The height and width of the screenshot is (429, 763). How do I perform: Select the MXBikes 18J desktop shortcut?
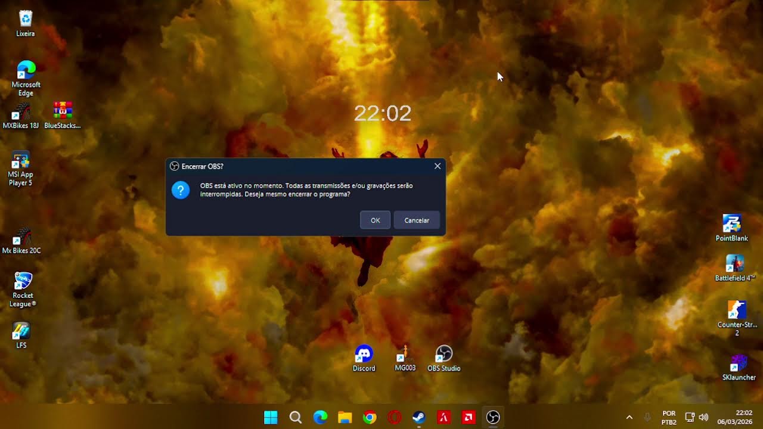(x=21, y=116)
